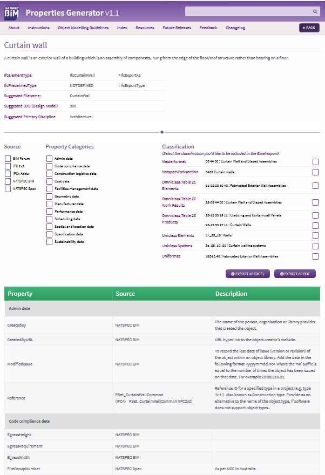The image size is (325, 475).
Task: Open the Resources menu item
Action: [145, 28]
